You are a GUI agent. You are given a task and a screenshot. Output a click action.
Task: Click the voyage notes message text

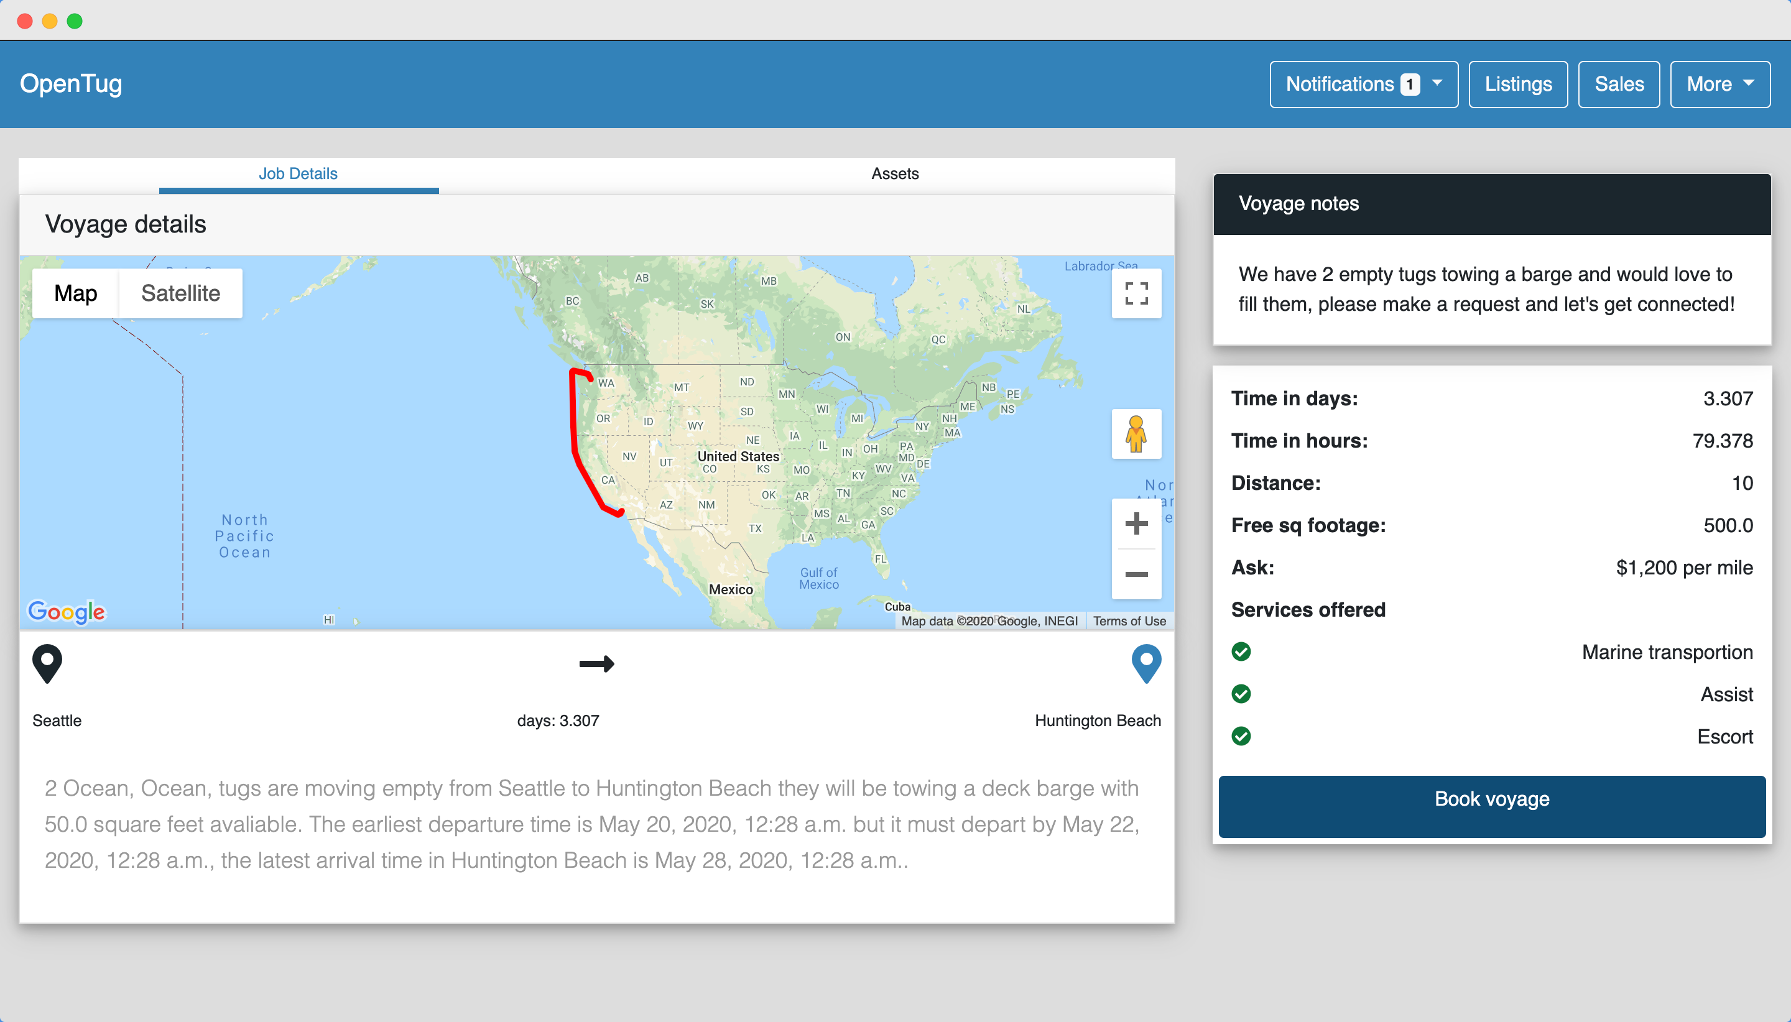point(1486,289)
